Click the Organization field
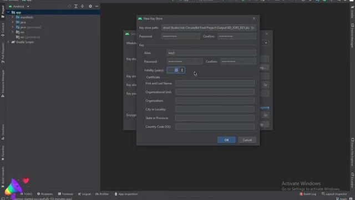Viewport: 355px width, 200px height. (x=215, y=101)
